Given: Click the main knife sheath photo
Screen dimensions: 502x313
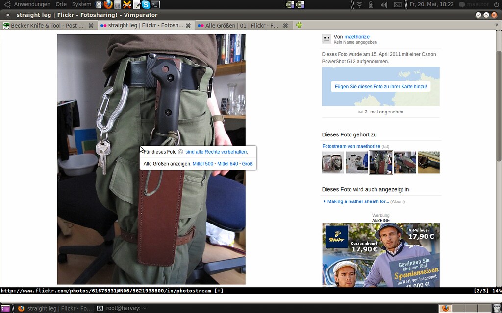Looking at the screenshot, I should [x=151, y=159].
